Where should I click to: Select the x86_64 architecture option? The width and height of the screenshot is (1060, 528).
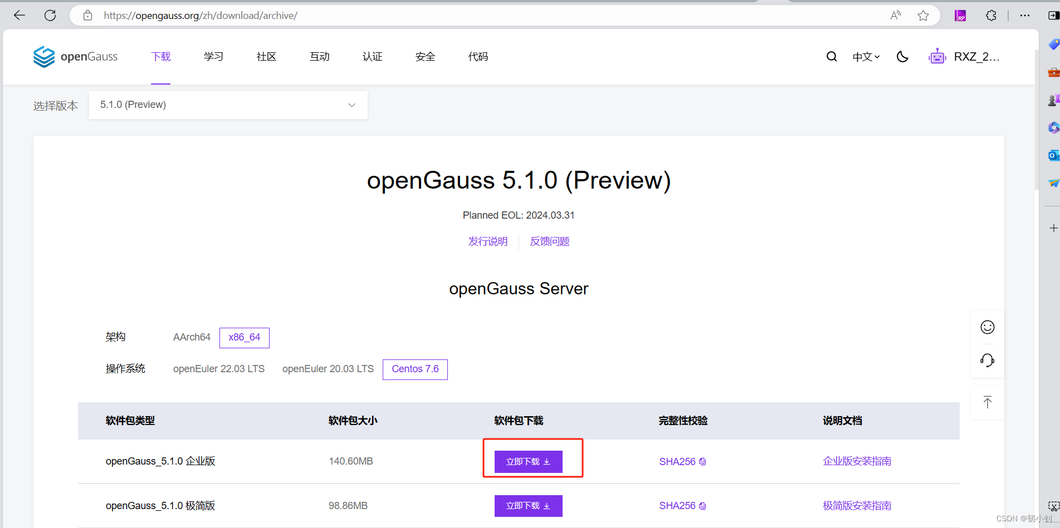click(245, 338)
